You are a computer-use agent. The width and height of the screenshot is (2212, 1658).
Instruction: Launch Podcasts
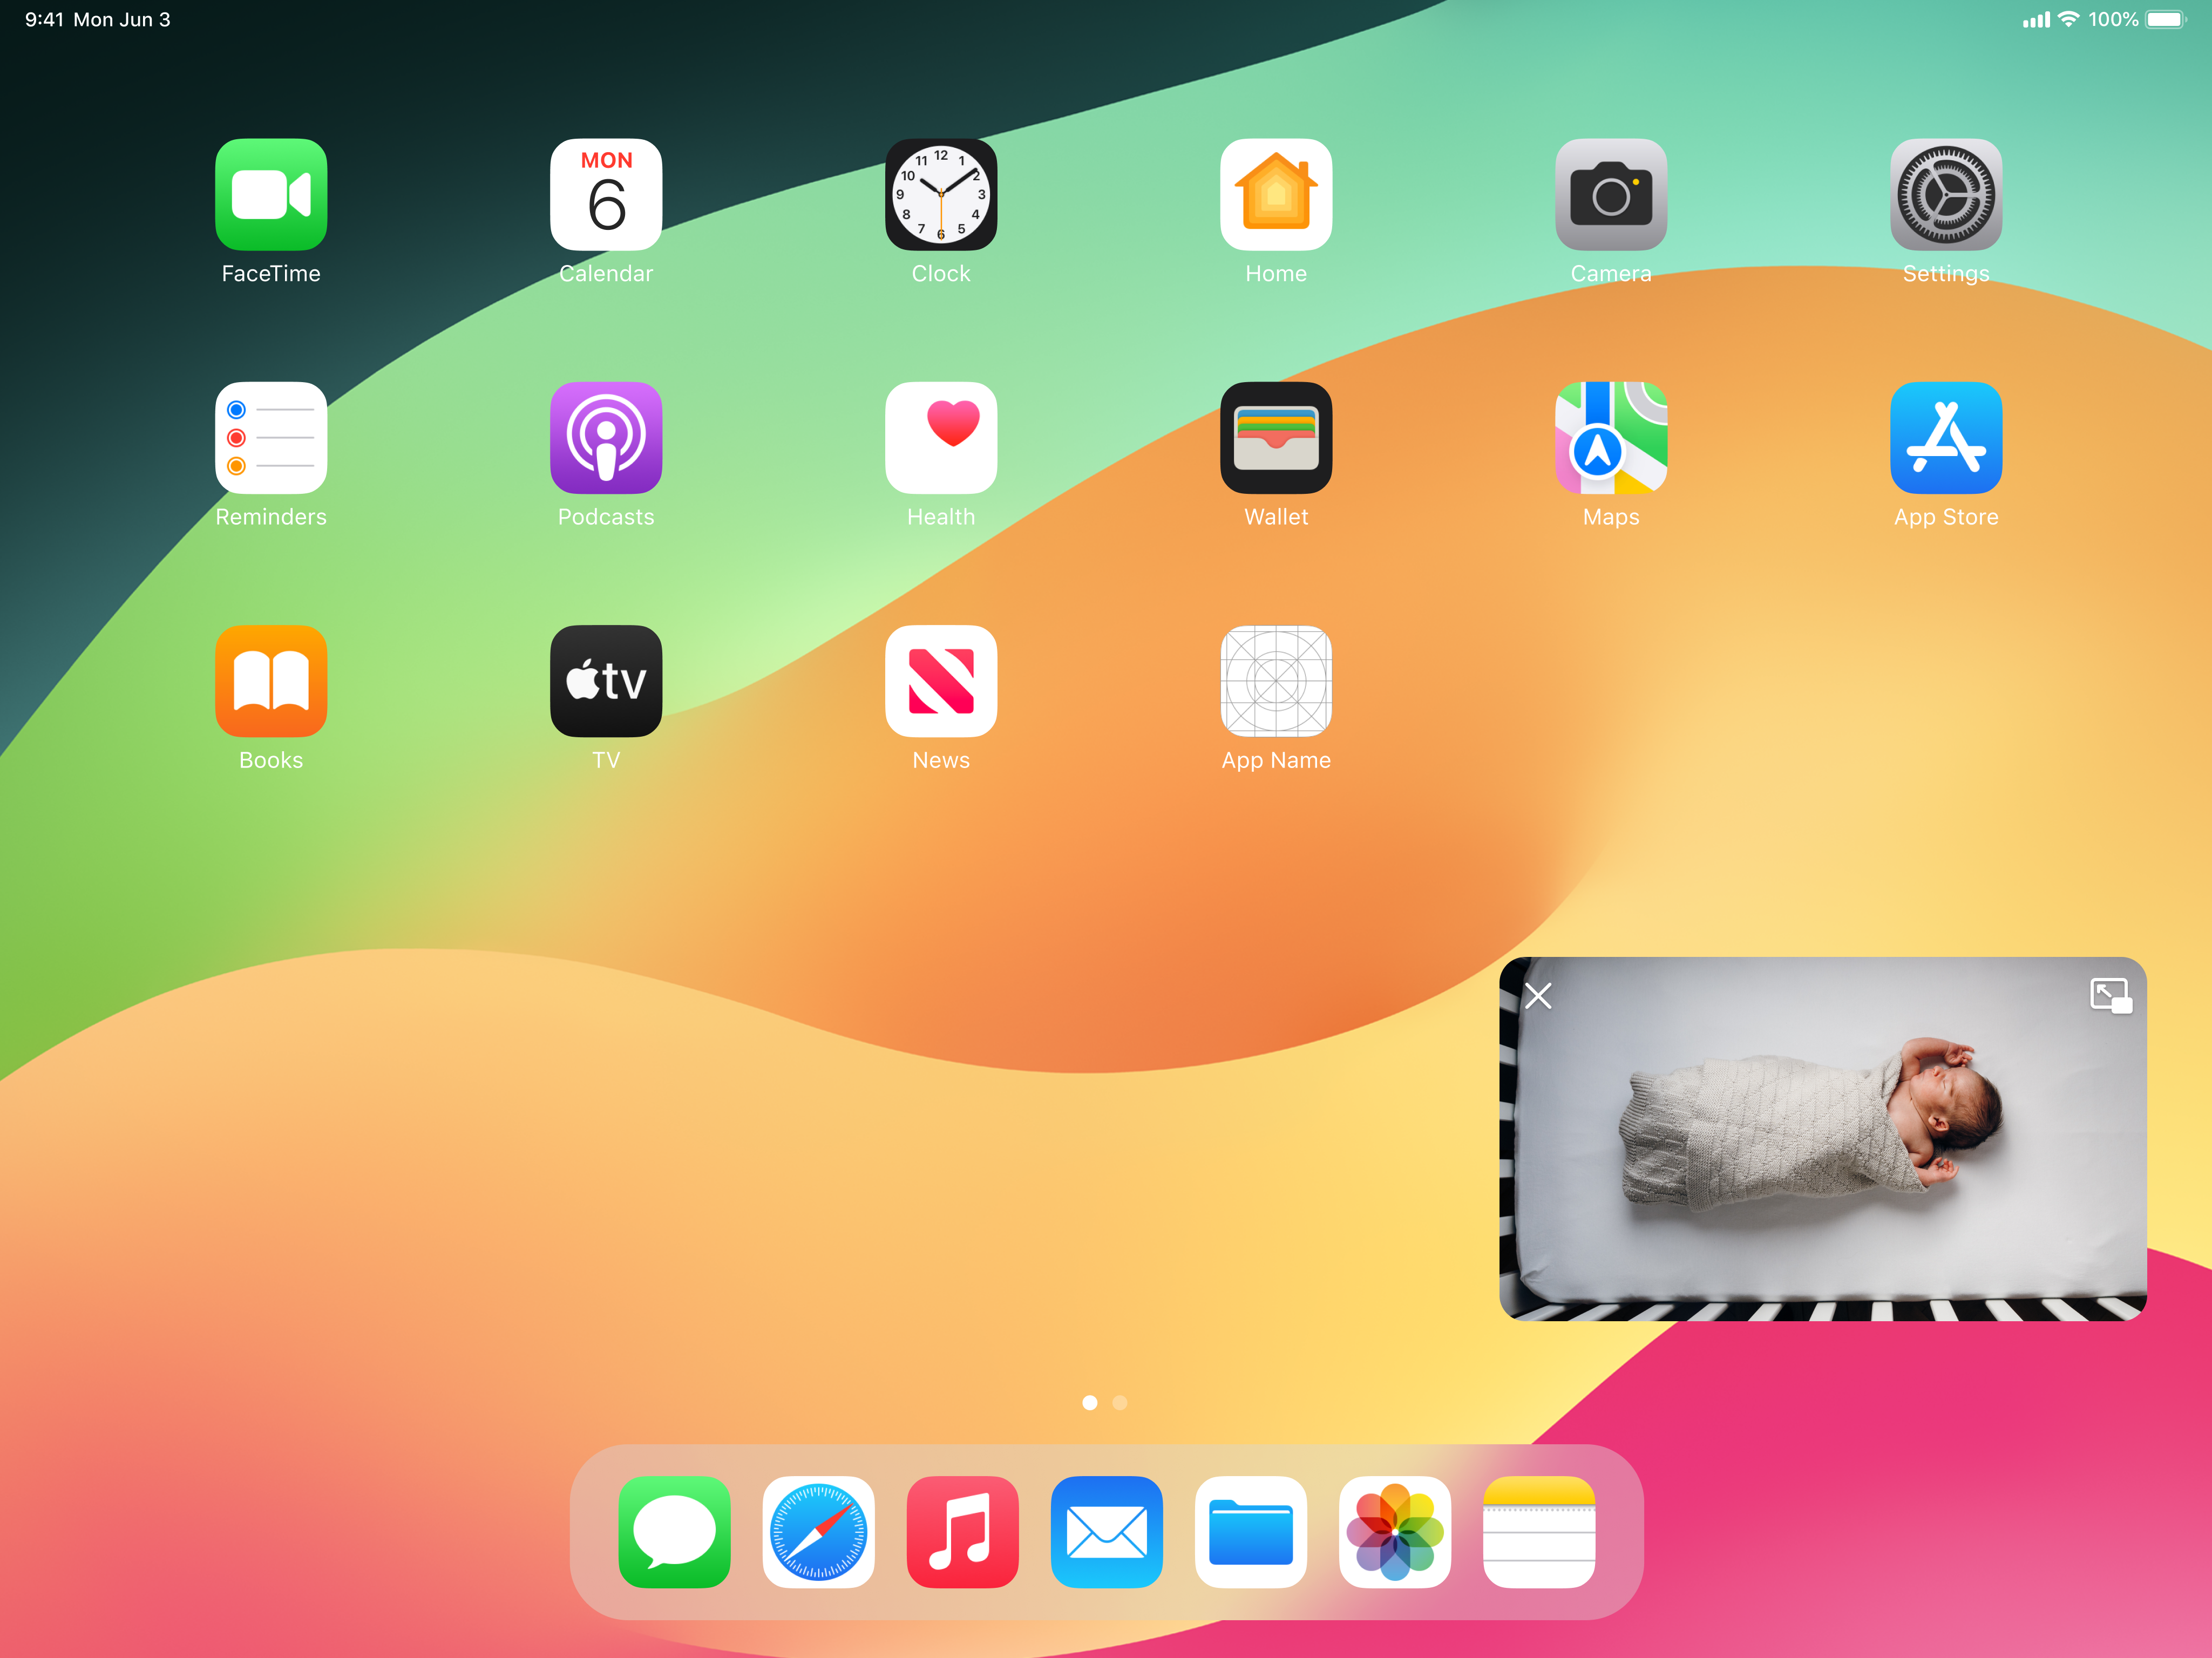point(606,438)
